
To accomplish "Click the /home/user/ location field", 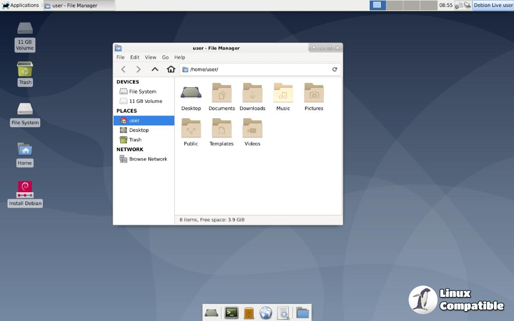I will 257,69.
